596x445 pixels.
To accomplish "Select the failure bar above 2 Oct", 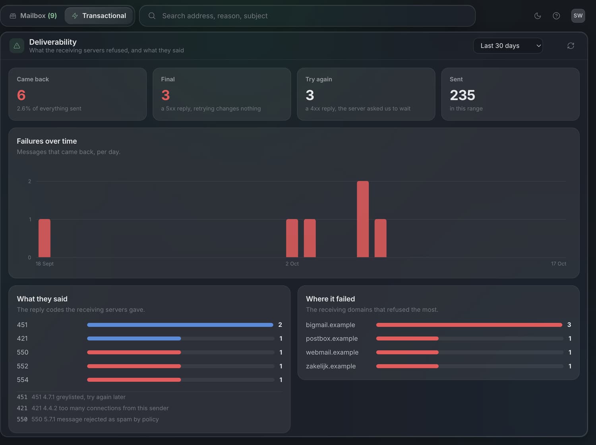I will (292, 238).
